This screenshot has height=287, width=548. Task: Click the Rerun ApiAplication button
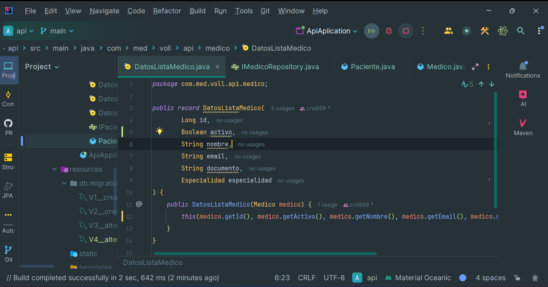[x=371, y=31]
